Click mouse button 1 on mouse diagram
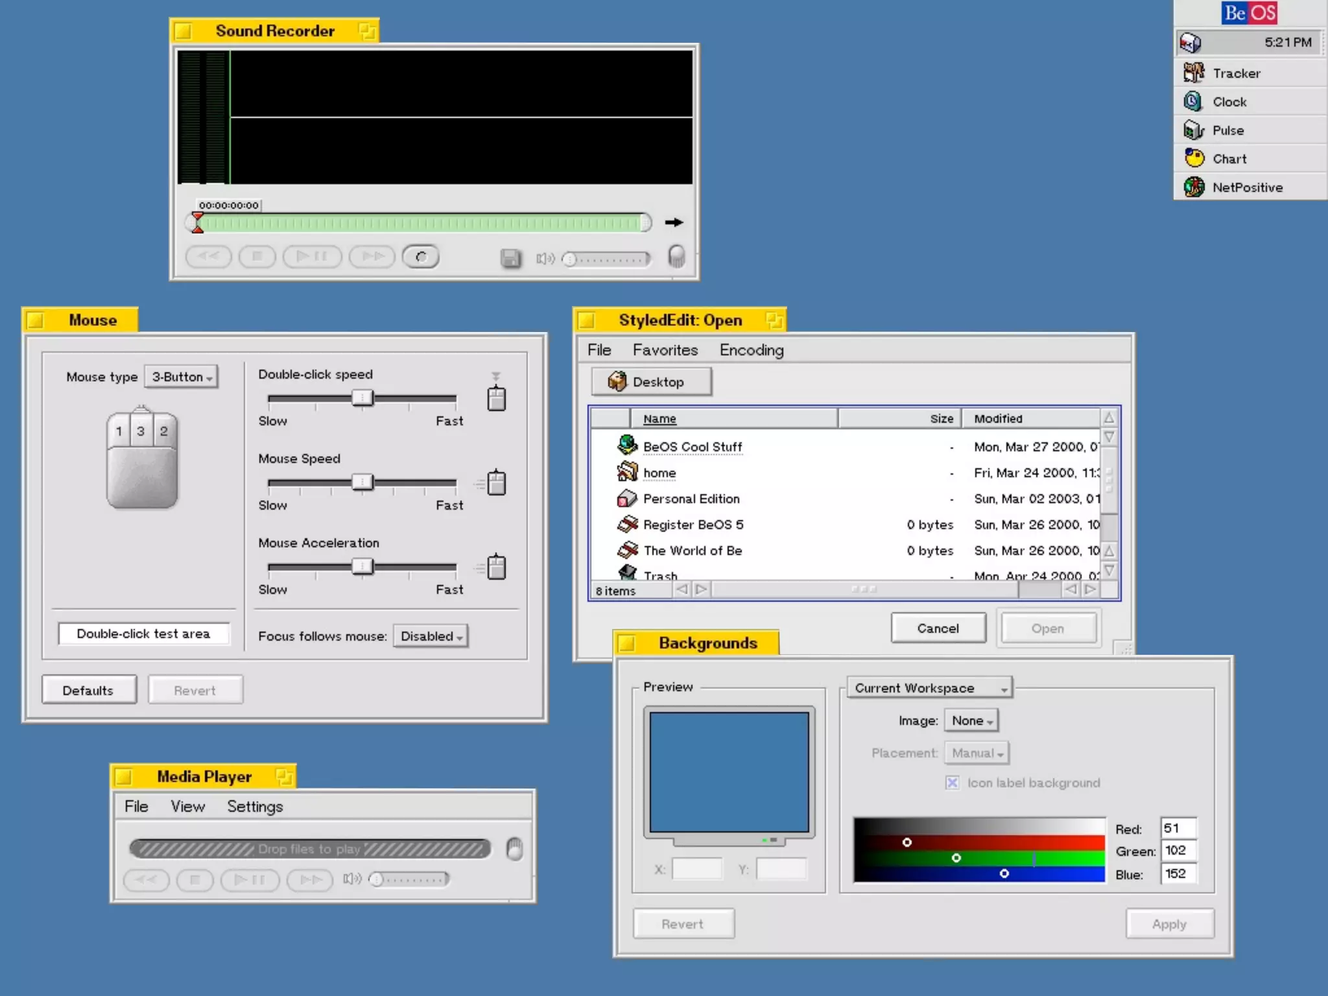 (x=119, y=431)
